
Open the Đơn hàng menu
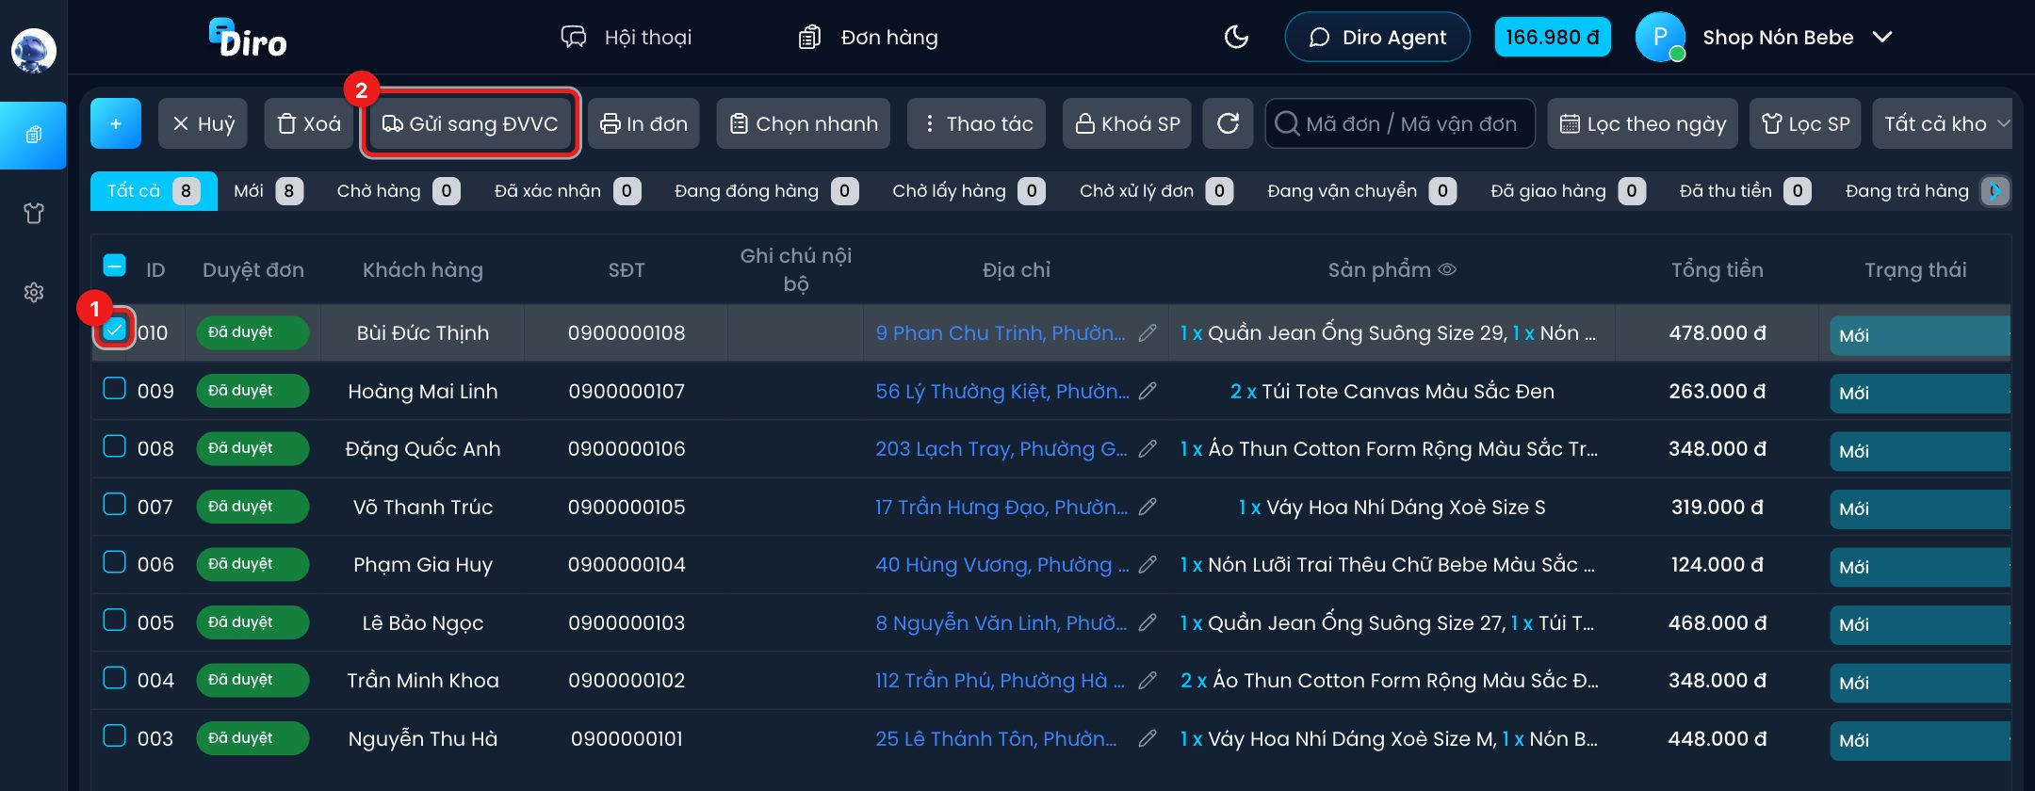(x=868, y=38)
